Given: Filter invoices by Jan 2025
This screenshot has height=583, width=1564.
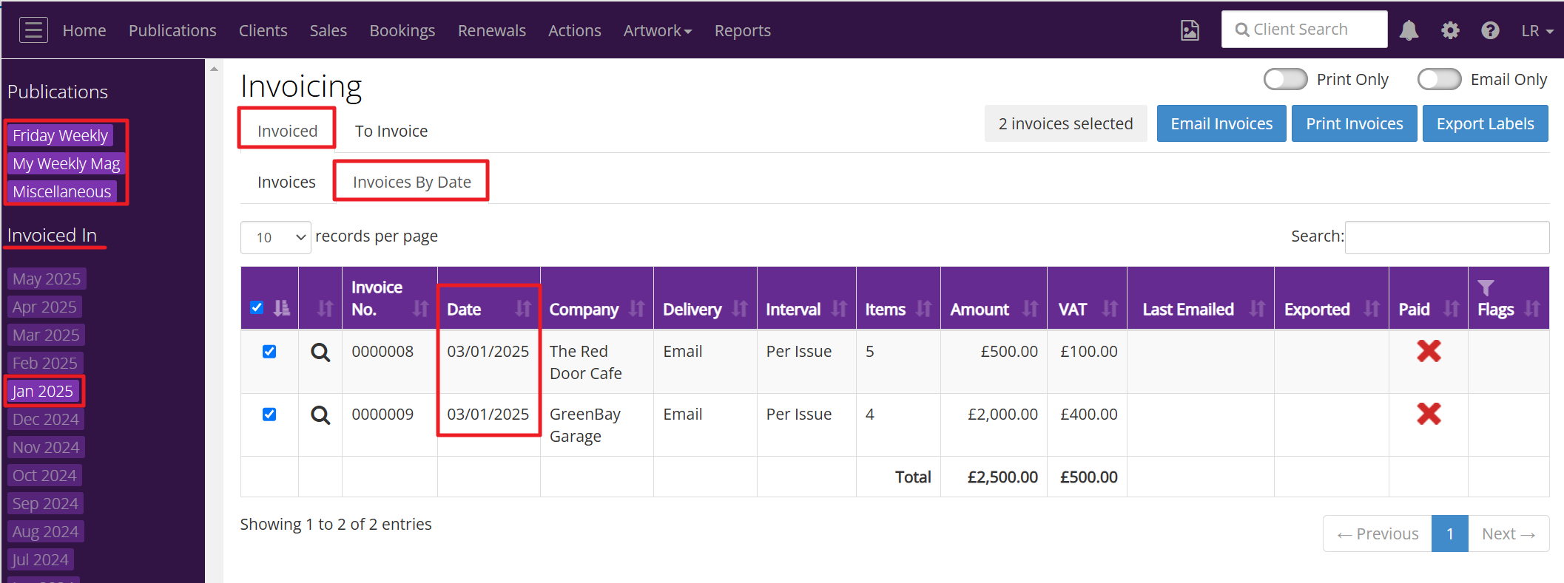Looking at the screenshot, I should [43, 391].
